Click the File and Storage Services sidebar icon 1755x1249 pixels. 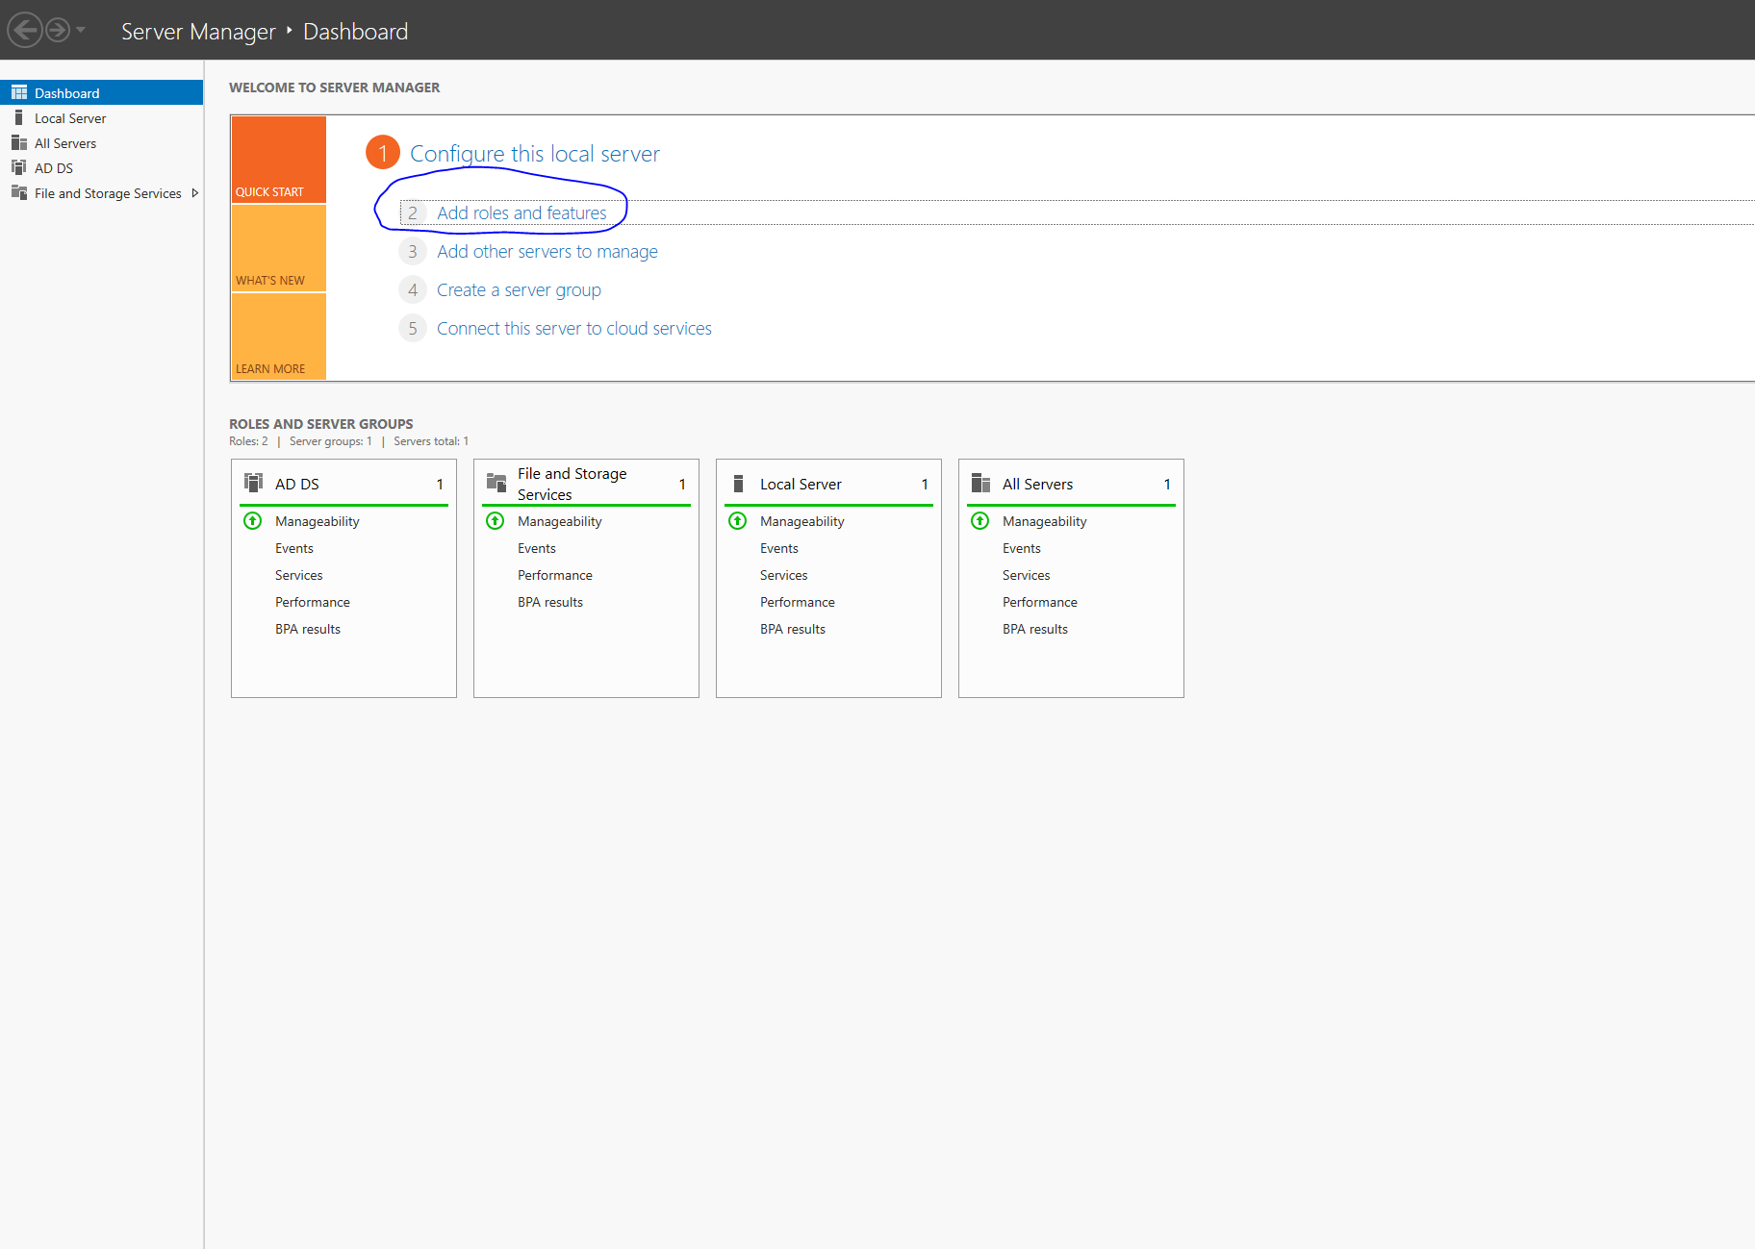tap(21, 192)
